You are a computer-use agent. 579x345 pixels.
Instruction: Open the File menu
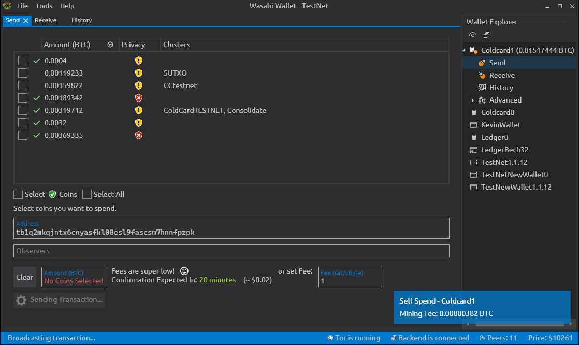[22, 6]
